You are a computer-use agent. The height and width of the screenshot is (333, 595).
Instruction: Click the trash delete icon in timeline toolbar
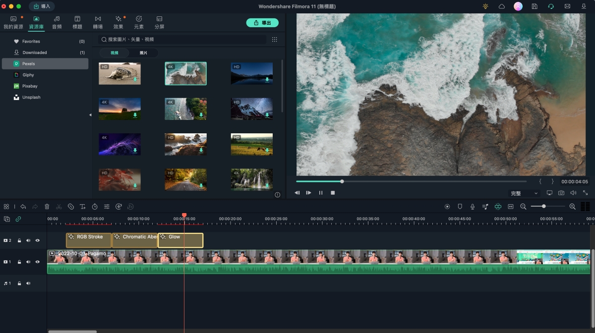(x=47, y=207)
